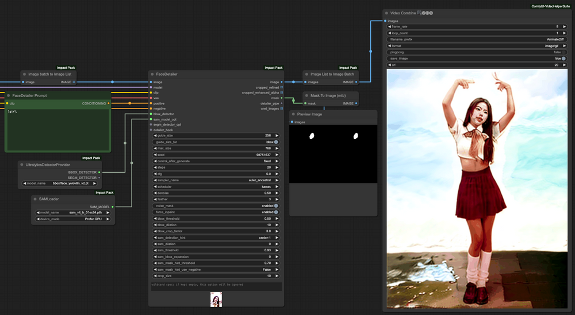Toggle the save_image switch
Image resolution: width=575 pixels, height=315 pixels.
563,59
